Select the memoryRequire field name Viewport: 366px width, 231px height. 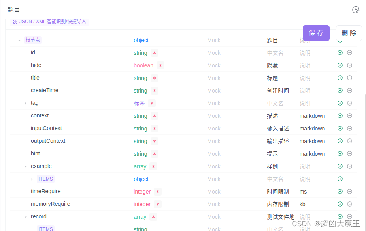pos(51,204)
